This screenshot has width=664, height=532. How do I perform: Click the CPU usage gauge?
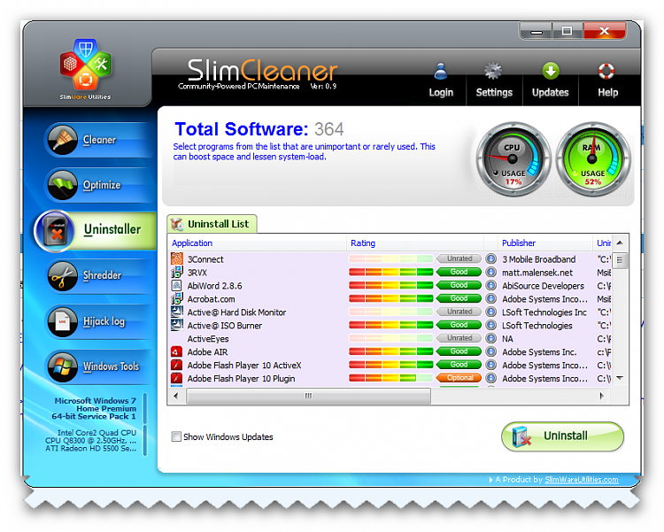coord(513,159)
